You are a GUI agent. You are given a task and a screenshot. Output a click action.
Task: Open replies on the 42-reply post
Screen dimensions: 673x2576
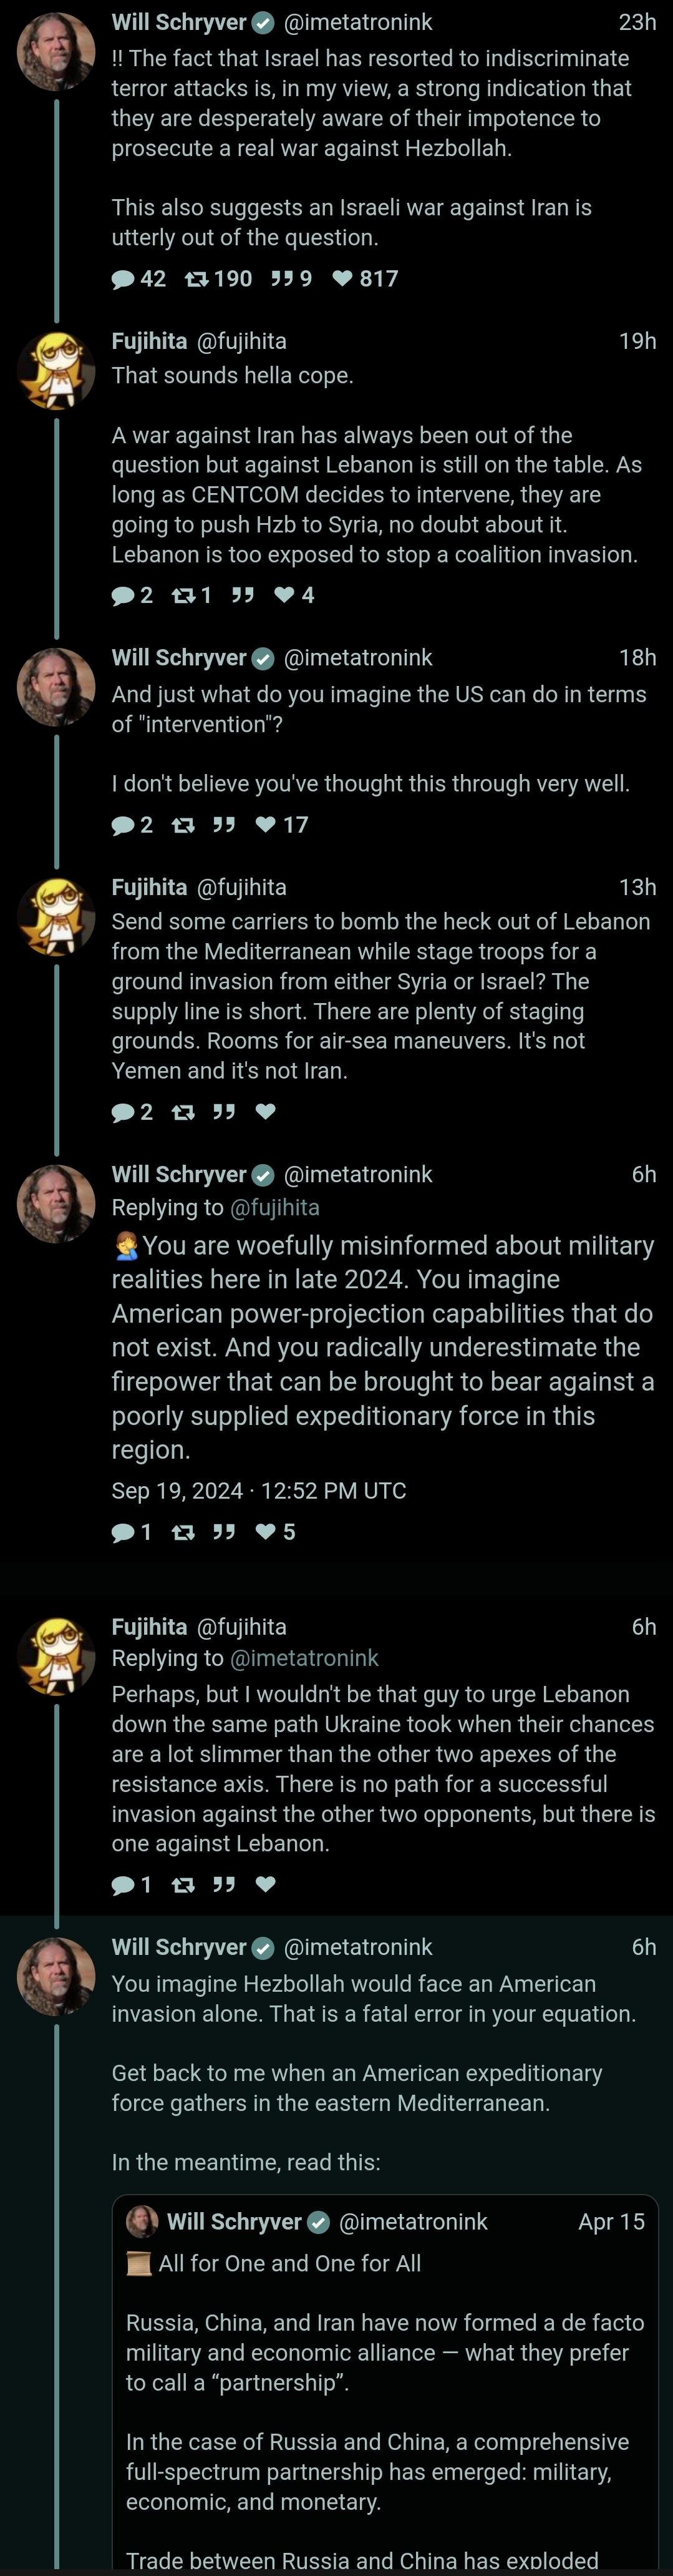click(123, 279)
